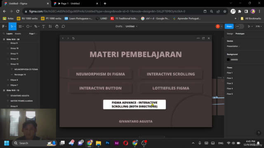264x148 pixels.
Task: Go to next frame in prototype preview
Action: (x=68, y=38)
